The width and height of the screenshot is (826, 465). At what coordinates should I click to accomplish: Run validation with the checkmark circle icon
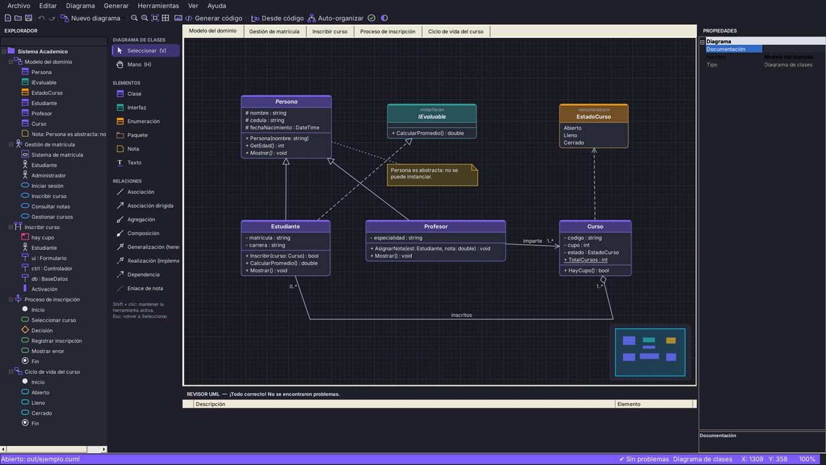pos(371,18)
